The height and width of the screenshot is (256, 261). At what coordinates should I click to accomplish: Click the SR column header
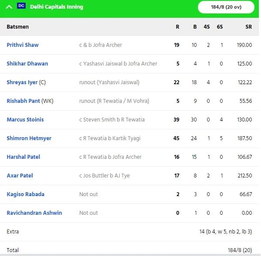click(248, 27)
